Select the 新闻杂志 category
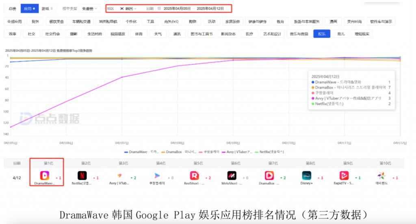 pyautogui.click(x=228, y=34)
